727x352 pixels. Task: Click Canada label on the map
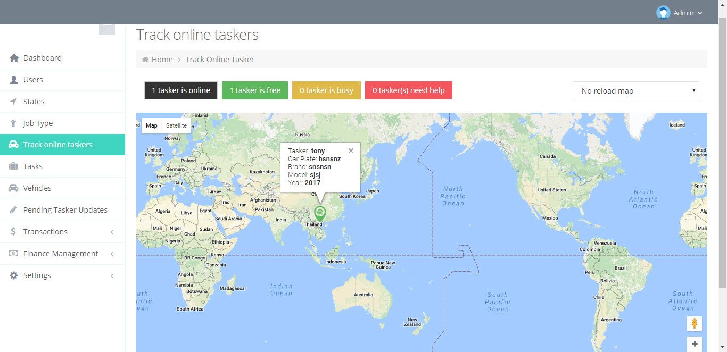pyautogui.click(x=548, y=156)
